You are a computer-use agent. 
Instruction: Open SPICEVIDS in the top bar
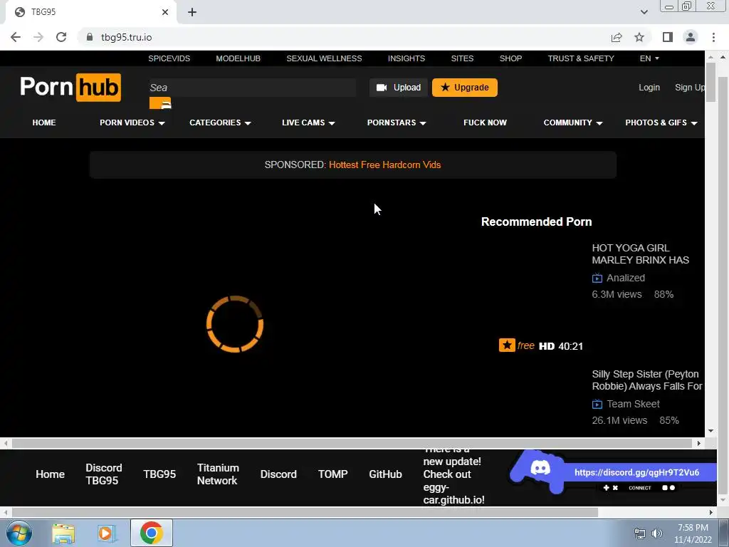(169, 58)
